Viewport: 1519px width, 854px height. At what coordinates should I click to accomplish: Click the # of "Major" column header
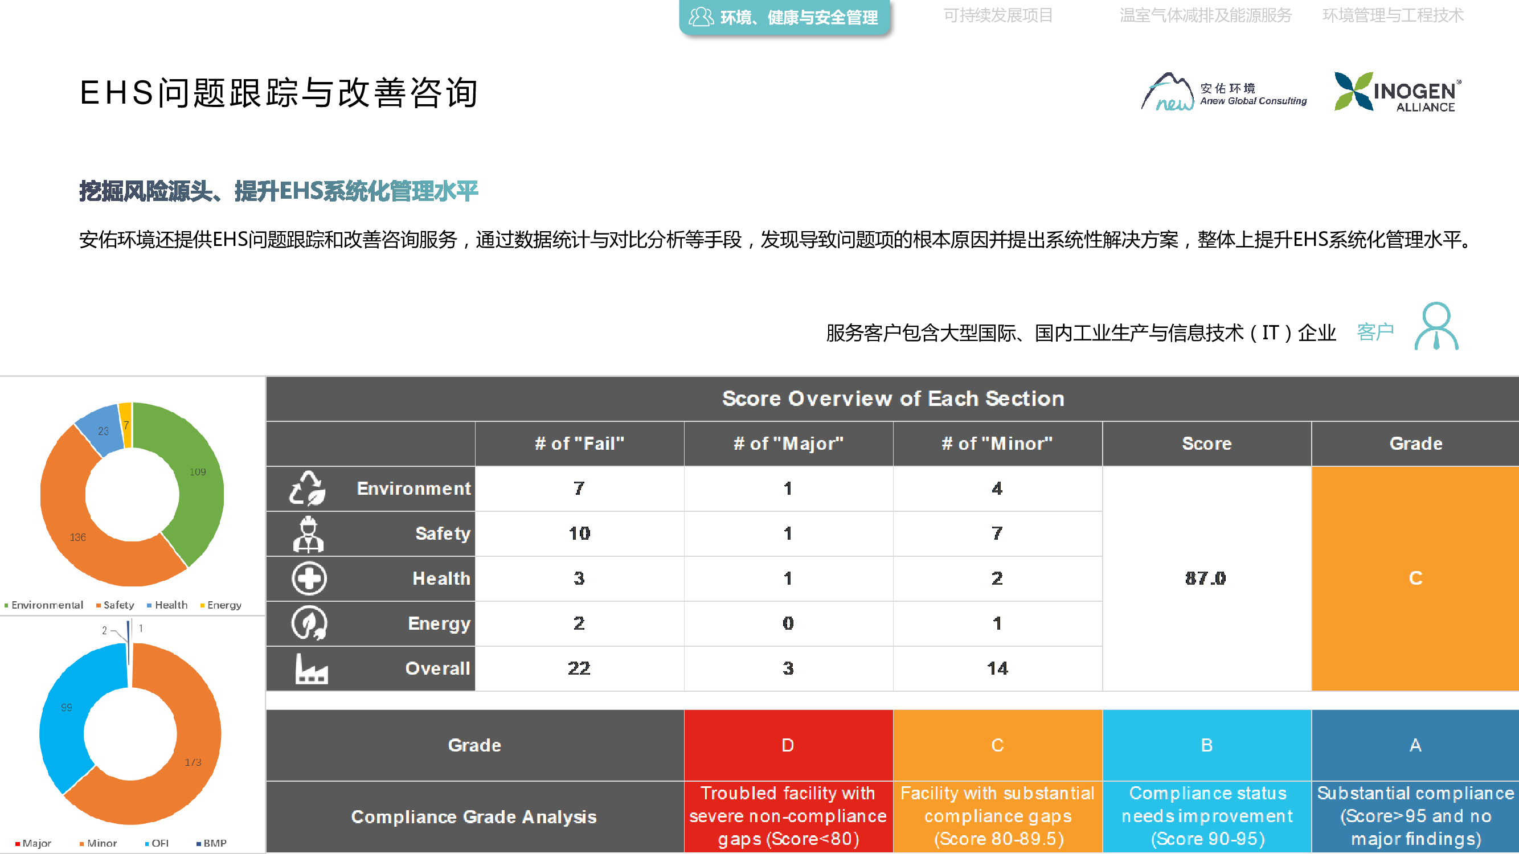[x=788, y=444]
